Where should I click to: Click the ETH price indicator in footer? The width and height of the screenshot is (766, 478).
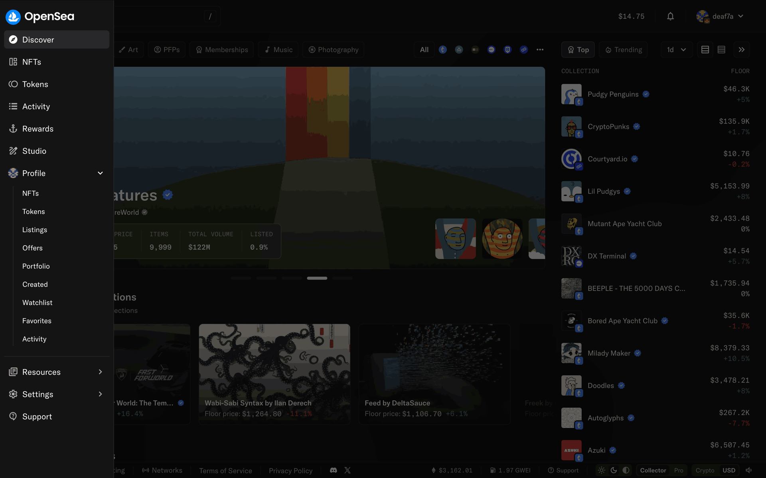[x=452, y=470]
